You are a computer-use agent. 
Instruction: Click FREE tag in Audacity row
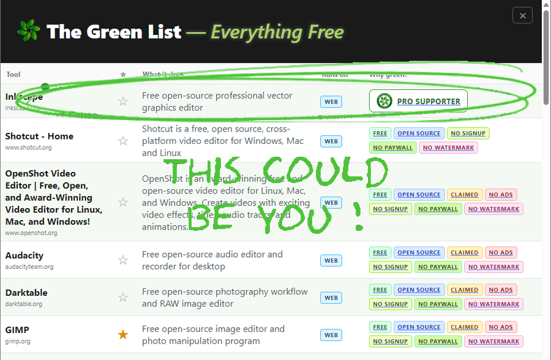(x=380, y=252)
